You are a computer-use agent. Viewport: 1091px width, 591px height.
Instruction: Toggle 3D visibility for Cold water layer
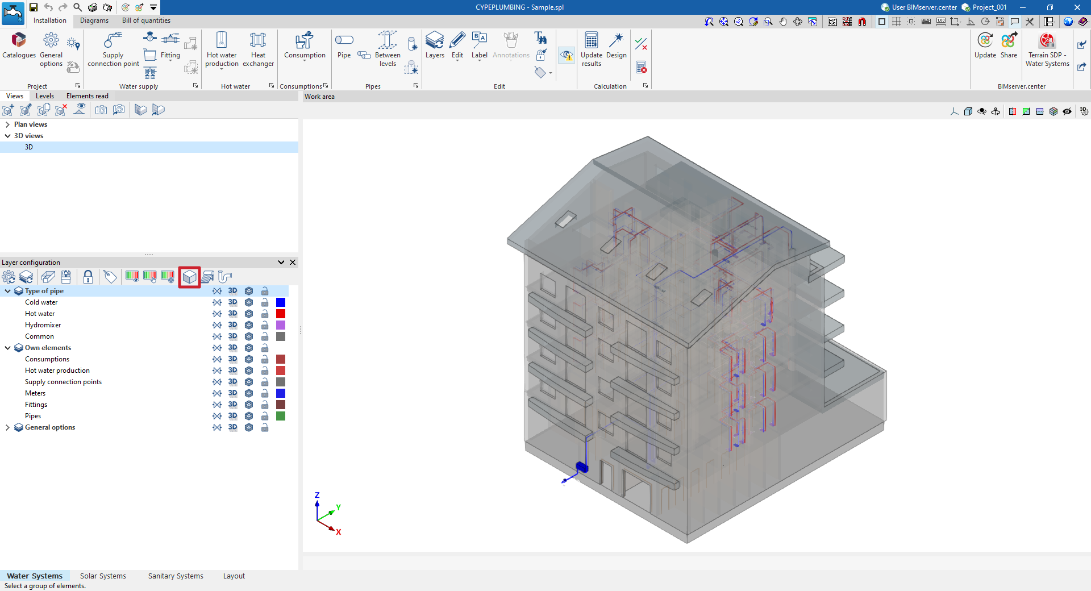[x=232, y=302]
